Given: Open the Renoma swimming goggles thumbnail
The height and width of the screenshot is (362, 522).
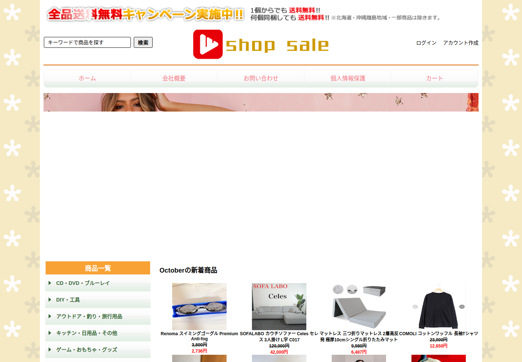Looking at the screenshot, I should pyautogui.click(x=199, y=307).
